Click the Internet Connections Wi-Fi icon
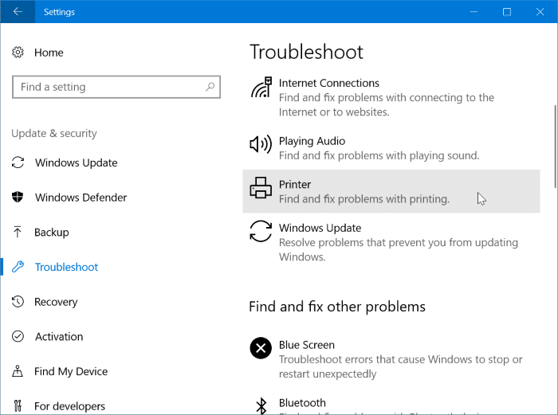The height and width of the screenshot is (415, 558). click(x=261, y=87)
